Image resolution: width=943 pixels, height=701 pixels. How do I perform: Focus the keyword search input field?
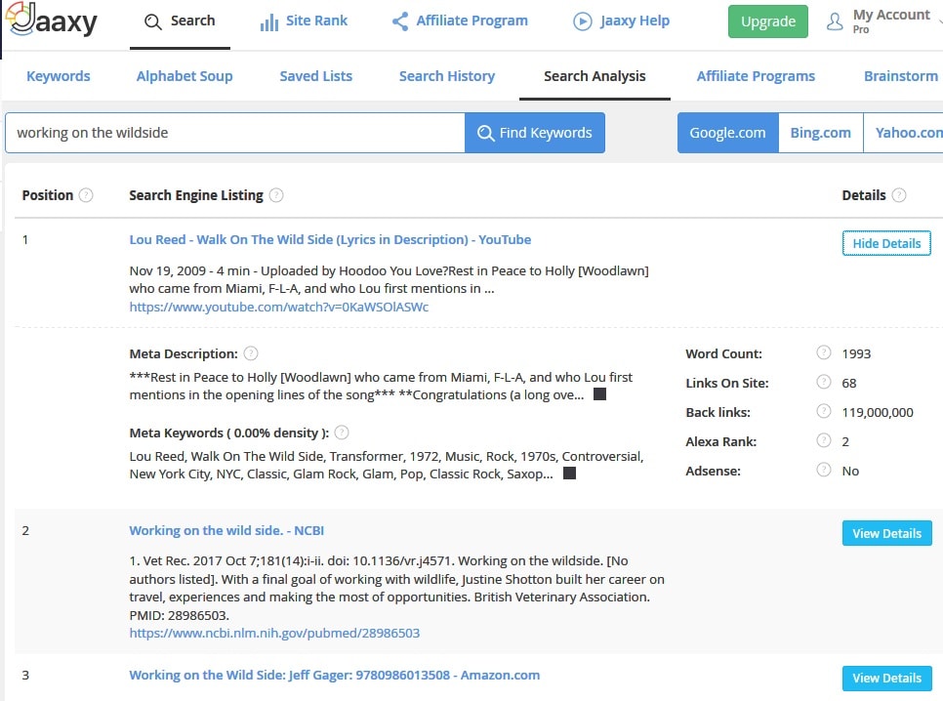point(235,133)
